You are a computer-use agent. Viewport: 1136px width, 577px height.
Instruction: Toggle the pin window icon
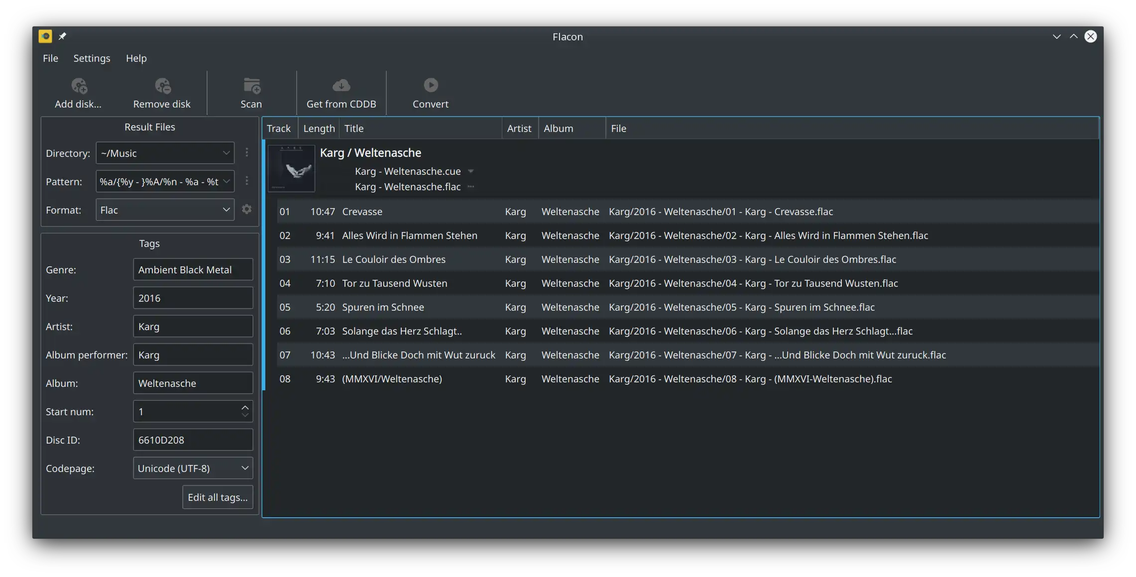62,36
